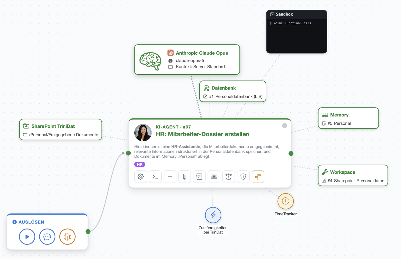
Task: Click the 'Datenbank' node title
Action: coord(224,88)
